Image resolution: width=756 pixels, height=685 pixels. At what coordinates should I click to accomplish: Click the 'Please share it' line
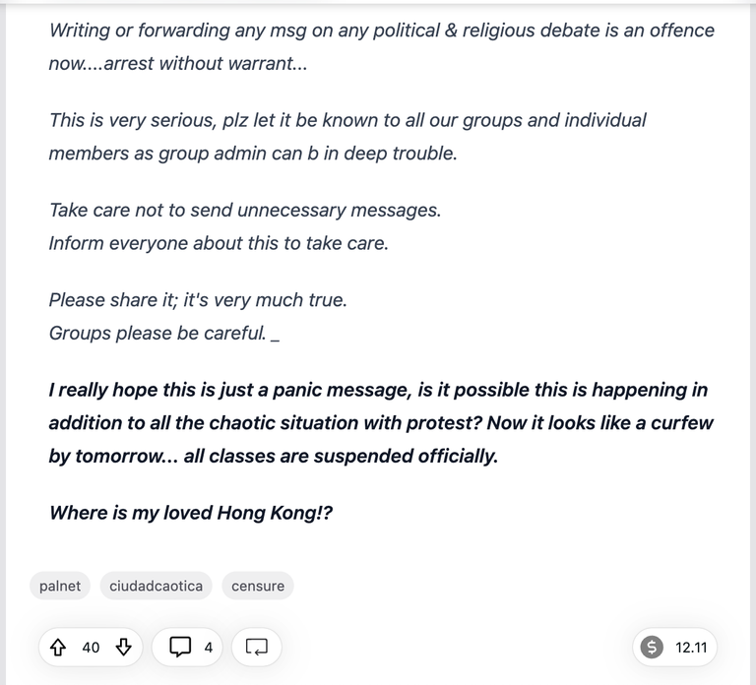(198, 300)
